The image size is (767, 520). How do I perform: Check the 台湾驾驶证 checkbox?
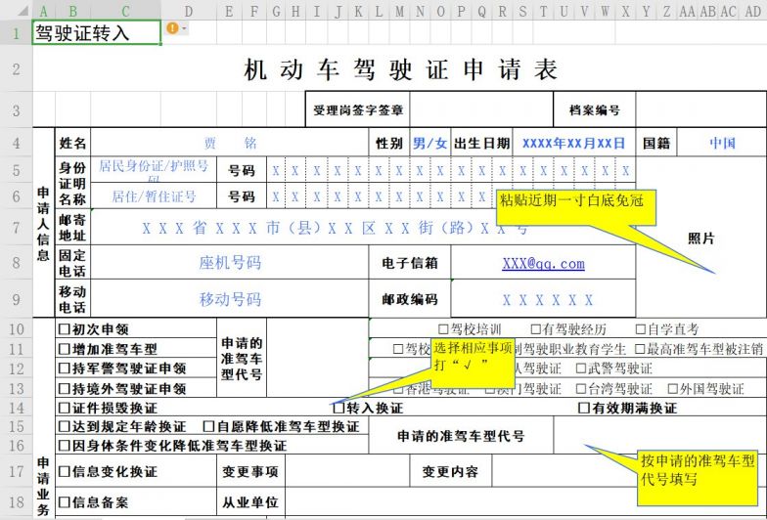581,389
